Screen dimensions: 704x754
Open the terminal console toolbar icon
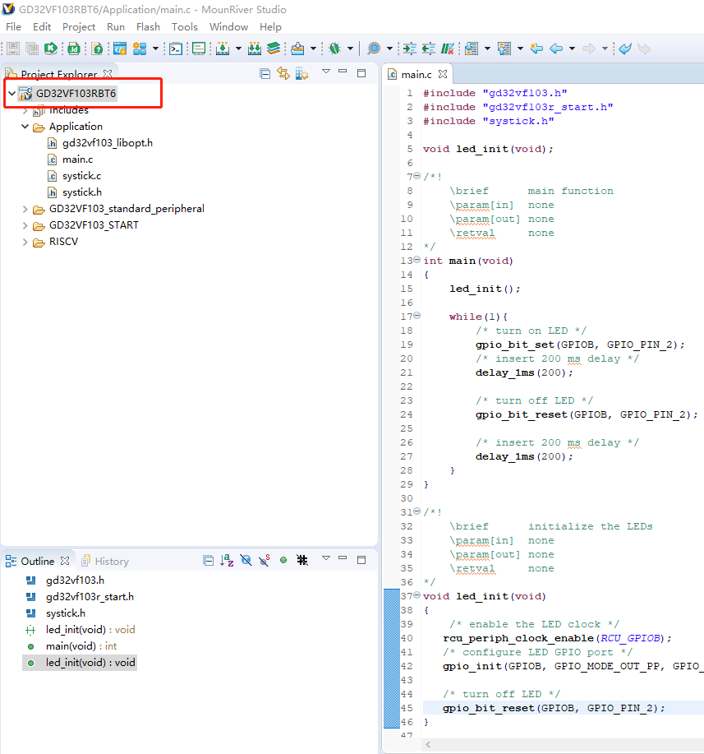pos(176,49)
